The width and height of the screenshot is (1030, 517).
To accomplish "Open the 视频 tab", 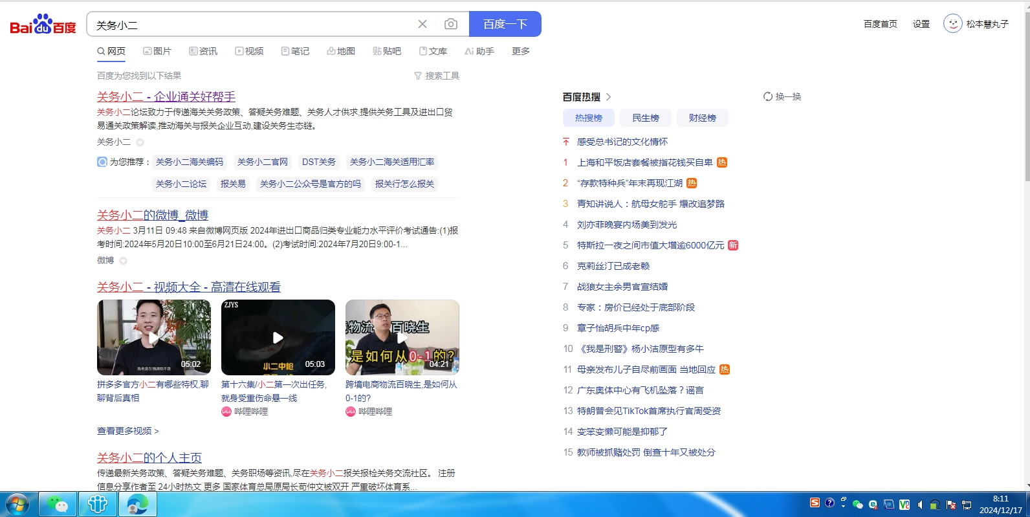I will point(249,51).
